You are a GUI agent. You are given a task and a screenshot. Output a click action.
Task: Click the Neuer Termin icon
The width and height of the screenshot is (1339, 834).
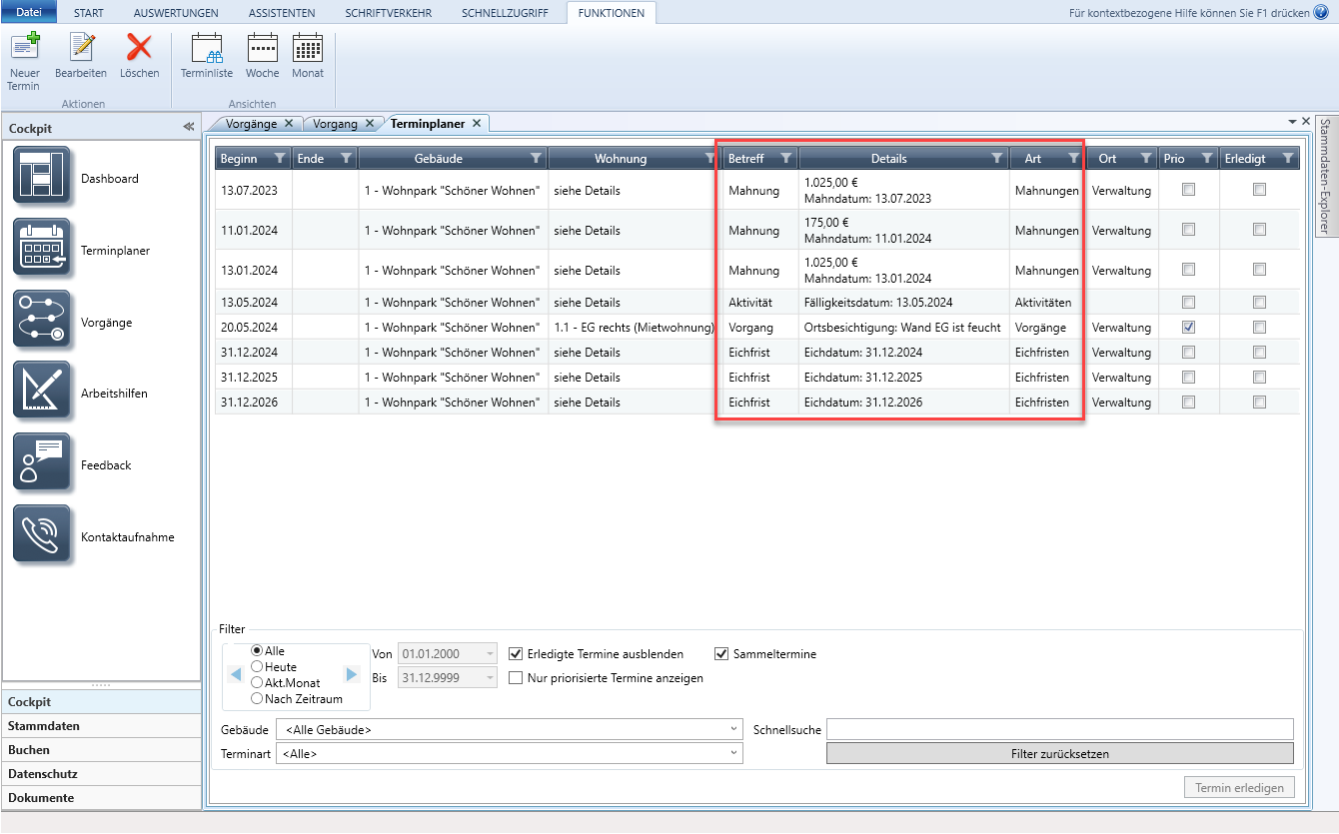(x=24, y=48)
